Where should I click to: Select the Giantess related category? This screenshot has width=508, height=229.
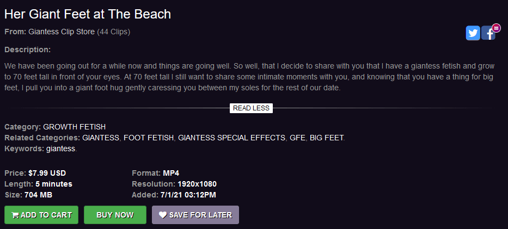click(101, 138)
